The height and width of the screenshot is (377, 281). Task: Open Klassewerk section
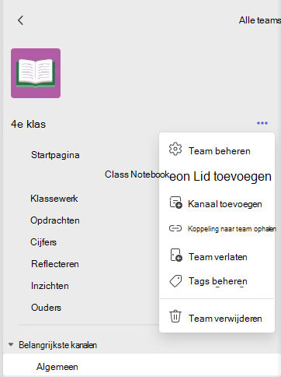point(54,199)
